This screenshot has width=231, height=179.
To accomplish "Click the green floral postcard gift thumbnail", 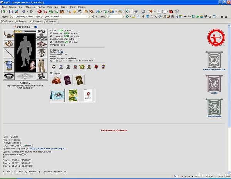I will pyautogui.click(x=73, y=95).
